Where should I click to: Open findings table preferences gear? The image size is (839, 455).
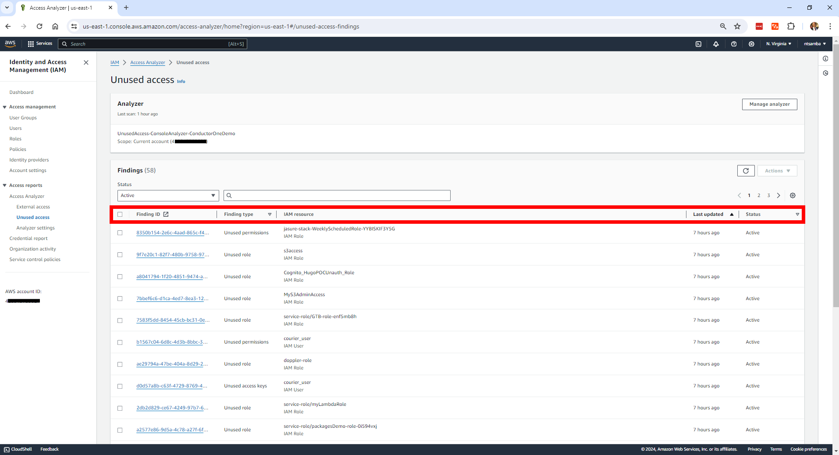(x=793, y=196)
